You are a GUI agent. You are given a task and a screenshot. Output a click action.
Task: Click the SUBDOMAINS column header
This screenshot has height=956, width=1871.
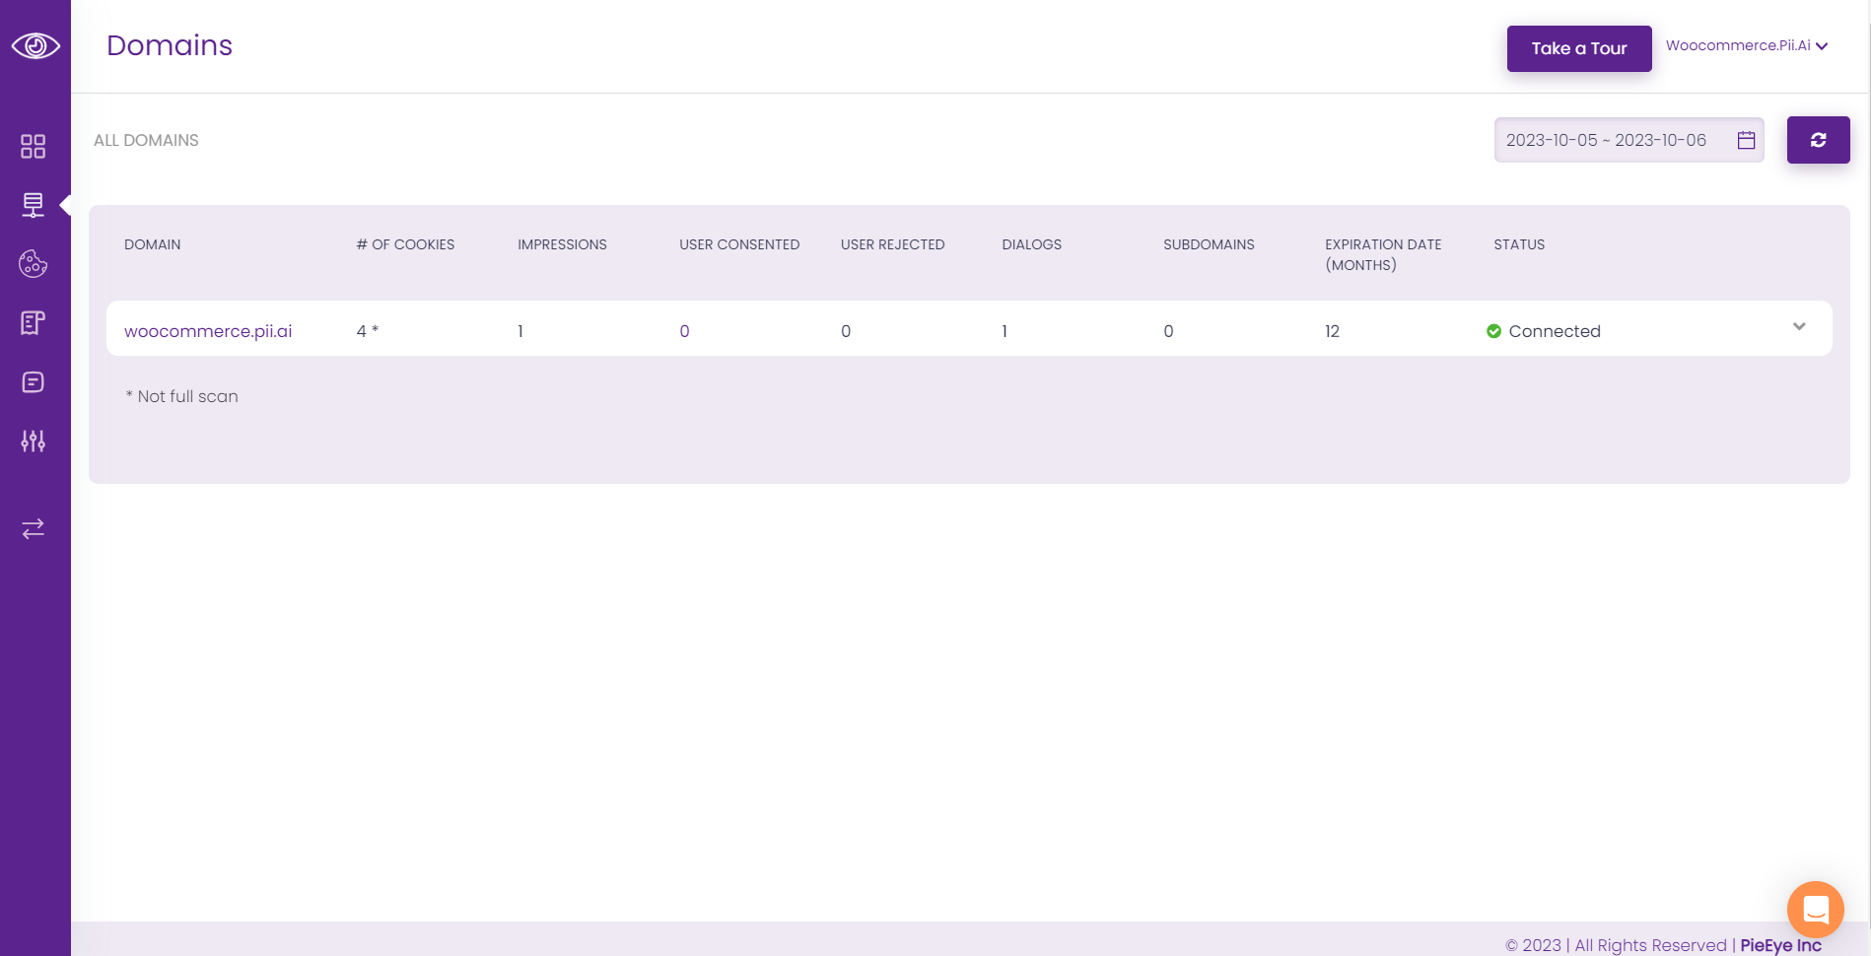tap(1209, 244)
